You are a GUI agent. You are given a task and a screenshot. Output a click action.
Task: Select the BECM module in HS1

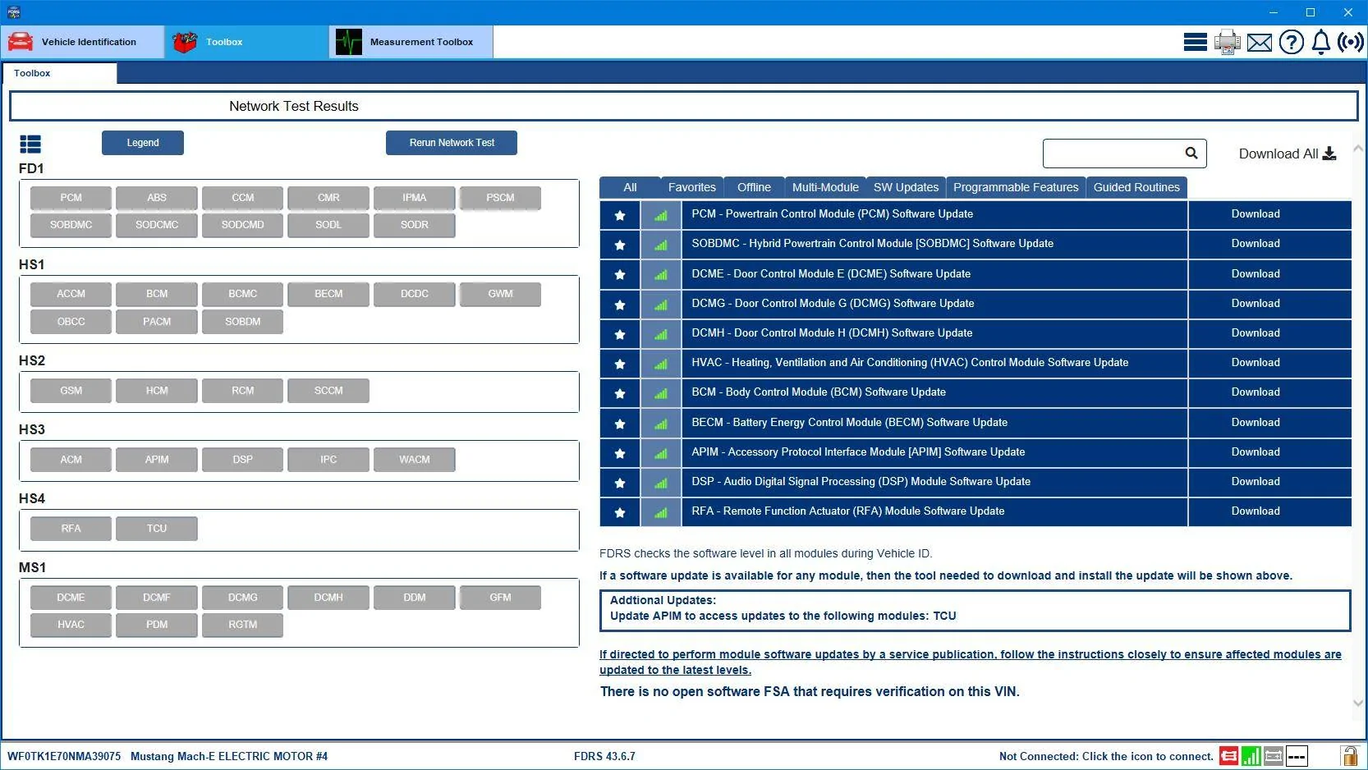coord(328,294)
